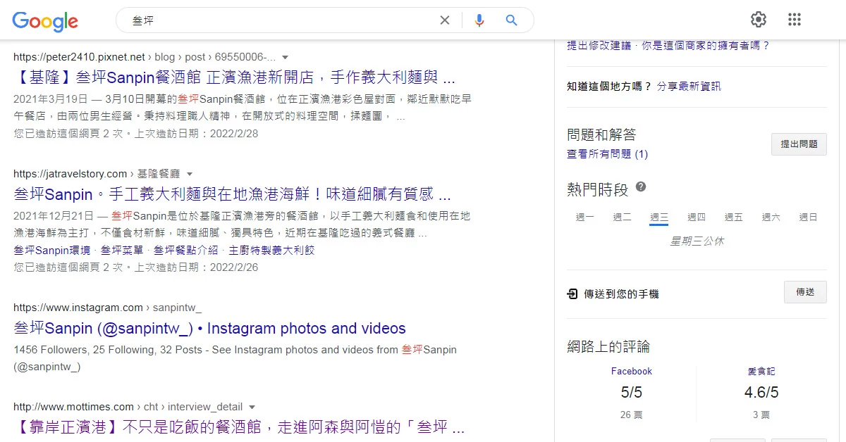
Task: Select the 週四 popular times tab
Action: click(697, 217)
